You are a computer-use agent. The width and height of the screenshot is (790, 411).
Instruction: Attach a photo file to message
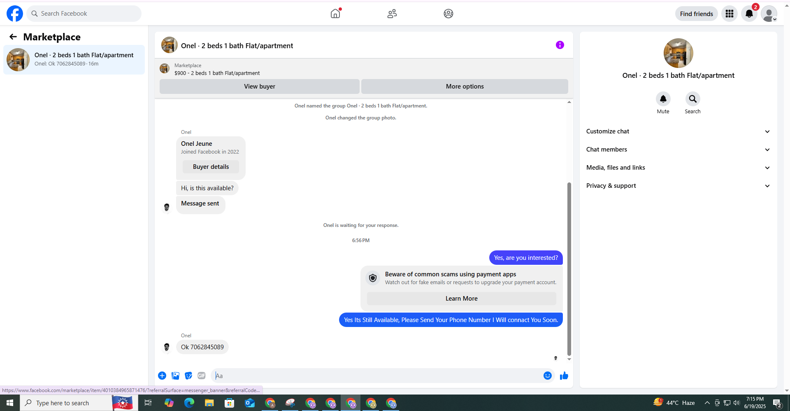coord(175,376)
